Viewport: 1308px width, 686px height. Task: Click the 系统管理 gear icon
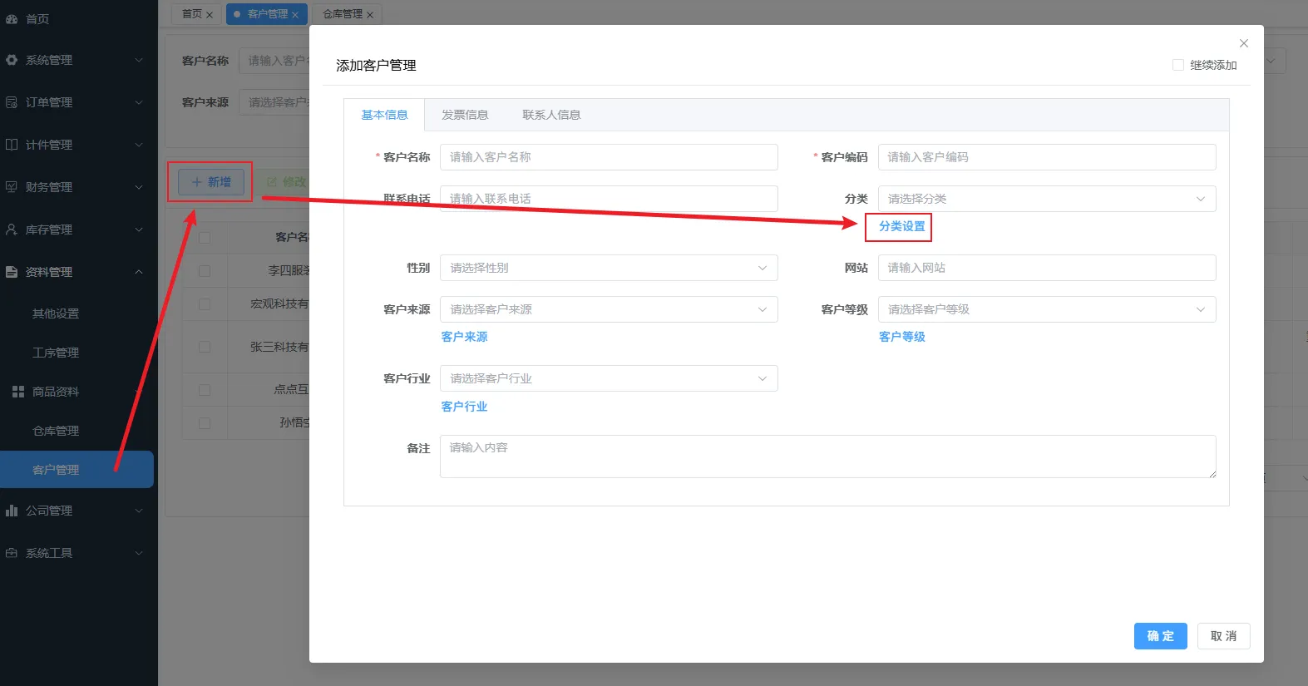tap(12, 60)
